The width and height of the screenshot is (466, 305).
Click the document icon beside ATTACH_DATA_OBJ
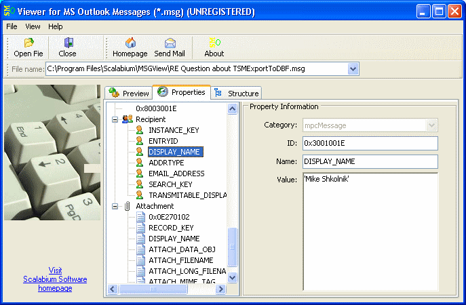click(140, 249)
